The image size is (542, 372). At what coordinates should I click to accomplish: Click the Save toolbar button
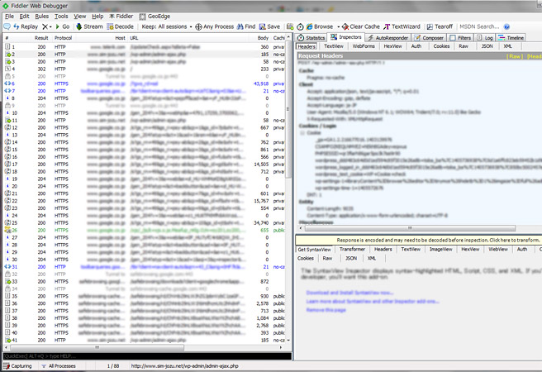tap(269, 26)
